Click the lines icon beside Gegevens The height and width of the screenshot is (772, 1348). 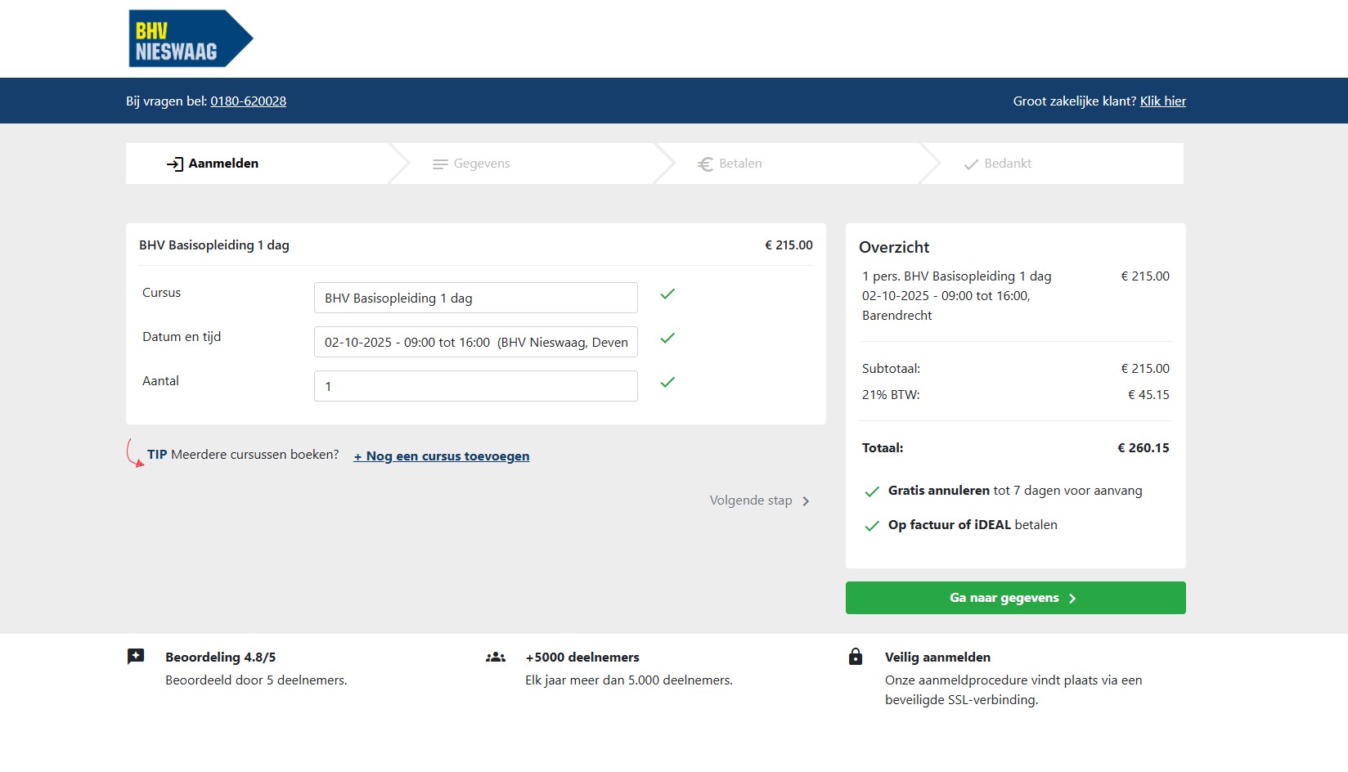click(x=440, y=164)
